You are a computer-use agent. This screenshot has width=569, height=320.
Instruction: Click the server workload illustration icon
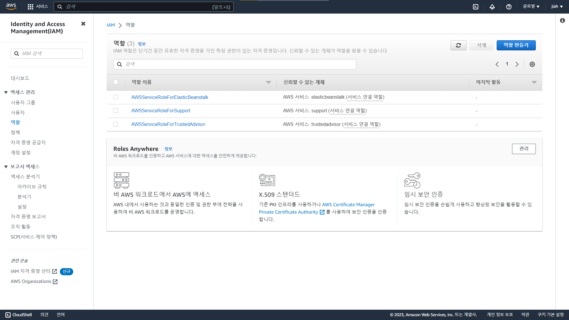(121, 180)
